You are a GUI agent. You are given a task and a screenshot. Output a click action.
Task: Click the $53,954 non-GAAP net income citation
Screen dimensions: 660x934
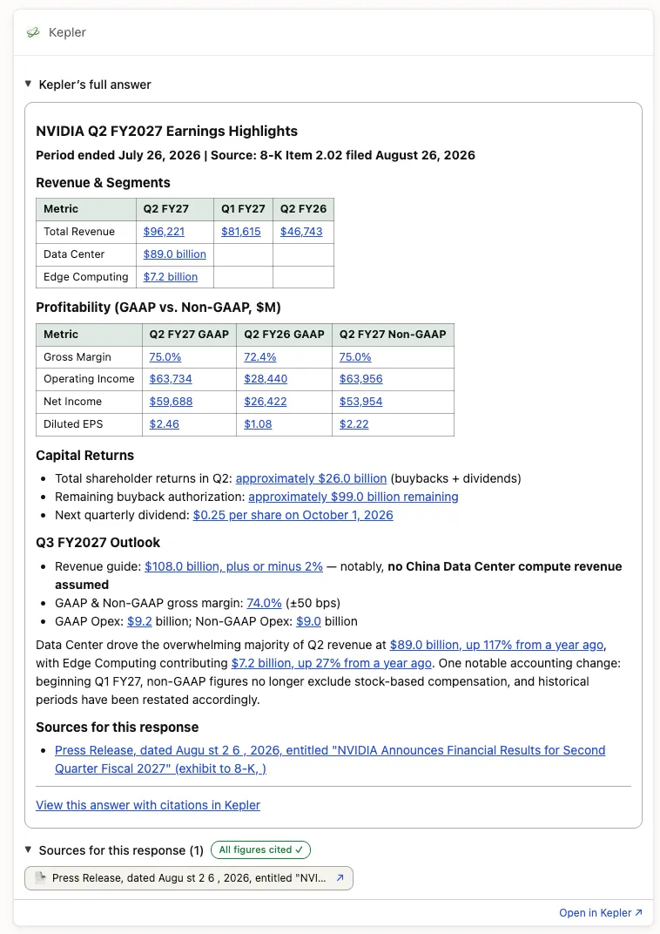tap(360, 402)
